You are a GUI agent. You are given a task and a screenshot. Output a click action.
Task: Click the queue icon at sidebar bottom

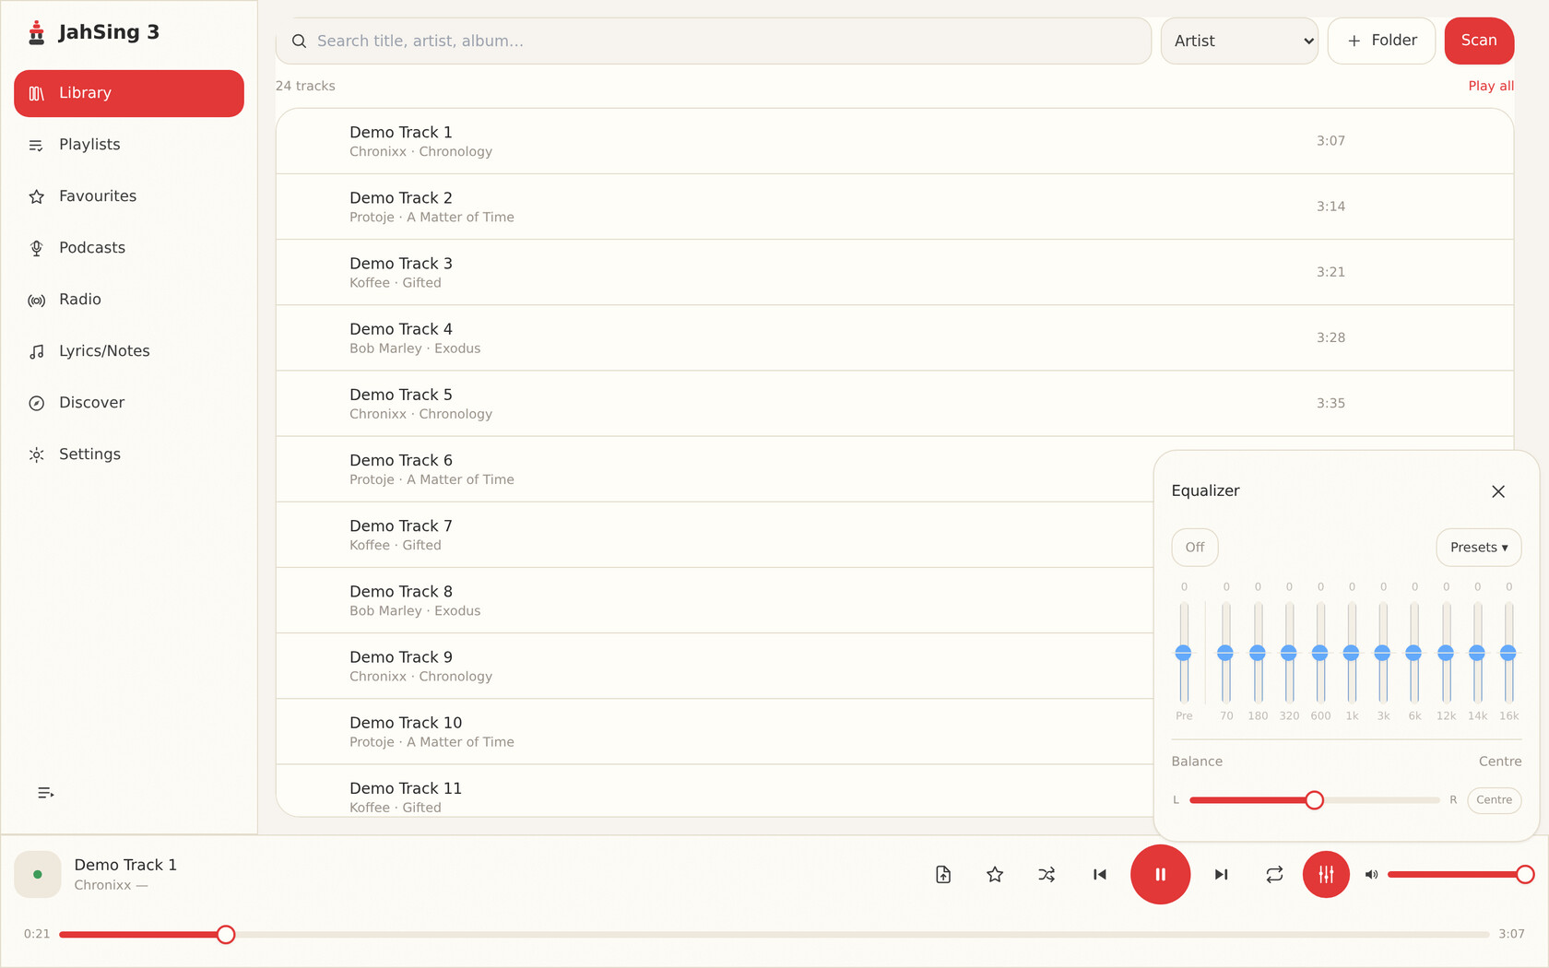tap(45, 793)
